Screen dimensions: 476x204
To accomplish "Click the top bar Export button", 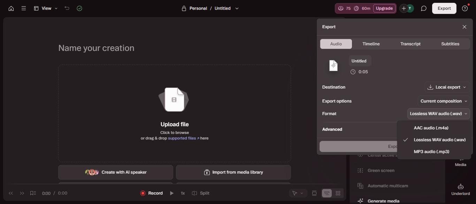I will tap(444, 8).
